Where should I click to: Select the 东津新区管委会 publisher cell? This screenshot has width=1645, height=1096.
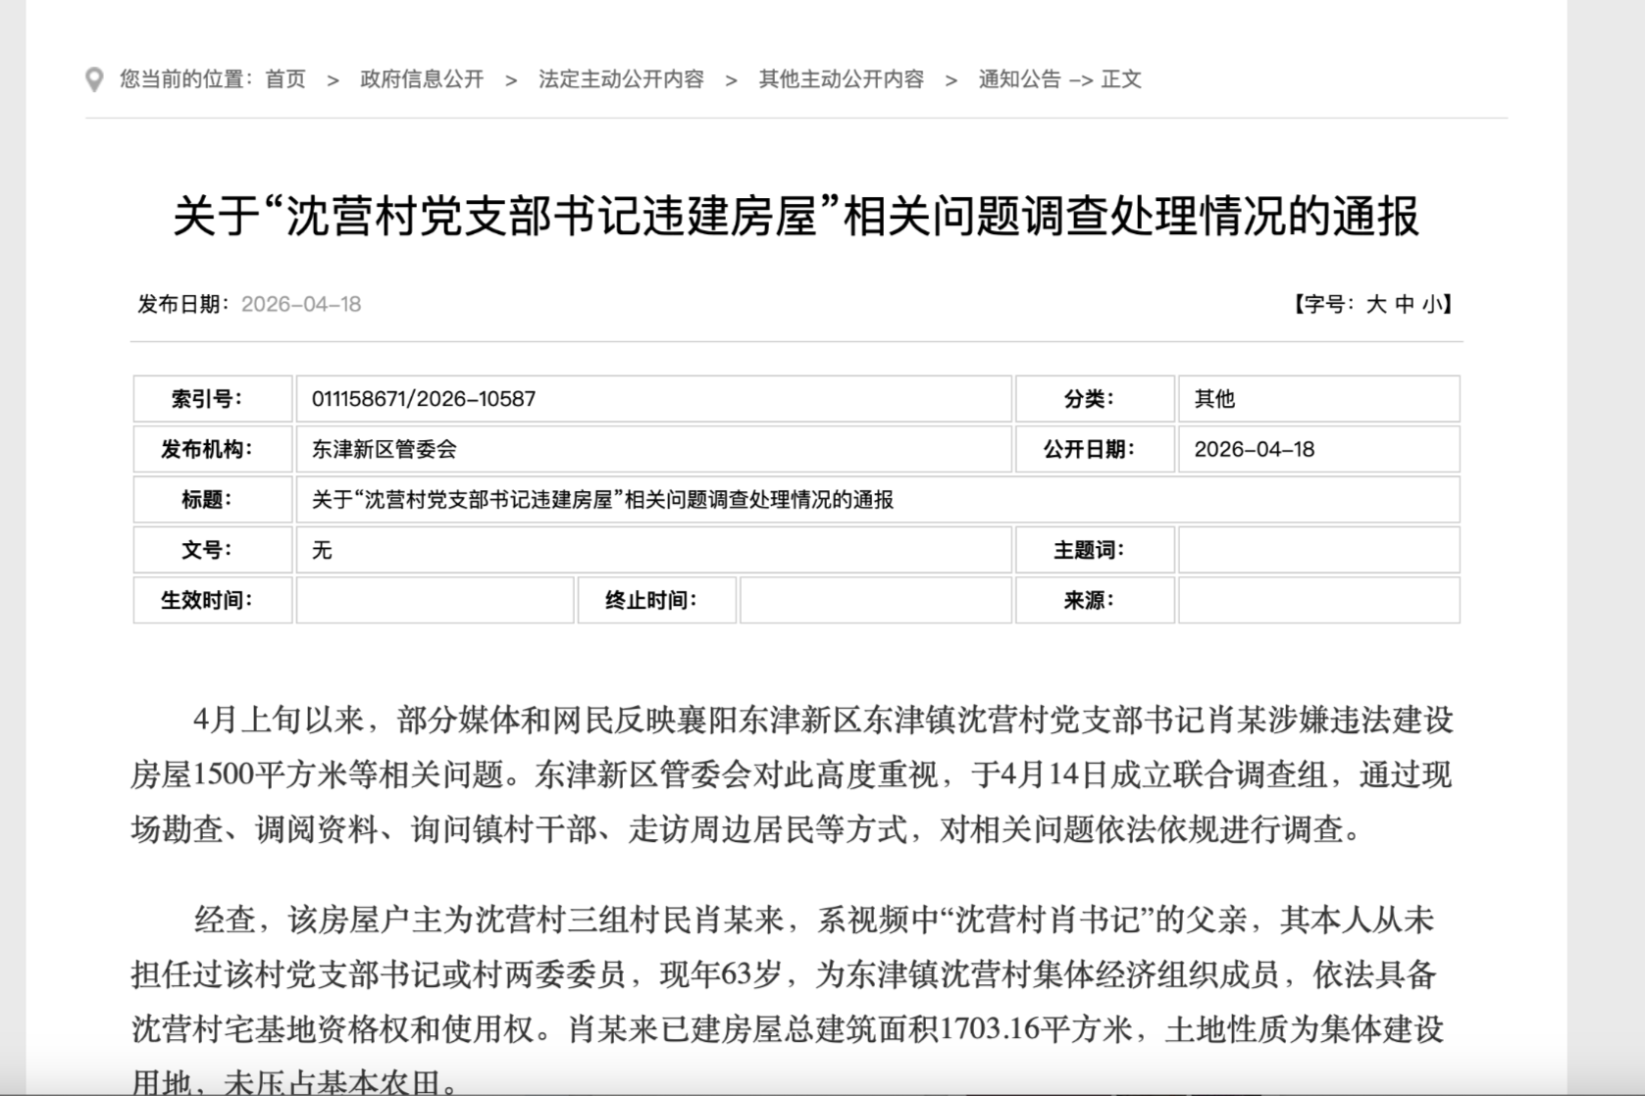(385, 450)
